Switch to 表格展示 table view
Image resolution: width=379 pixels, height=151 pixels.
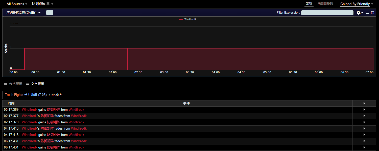coord(13,84)
